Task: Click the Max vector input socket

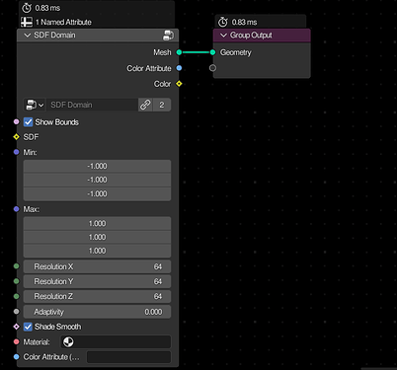Action: [x=17, y=209]
